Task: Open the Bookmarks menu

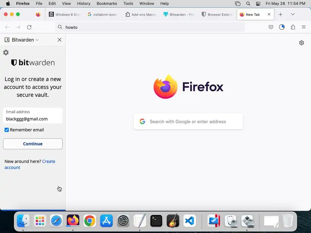Action: (x=107, y=4)
